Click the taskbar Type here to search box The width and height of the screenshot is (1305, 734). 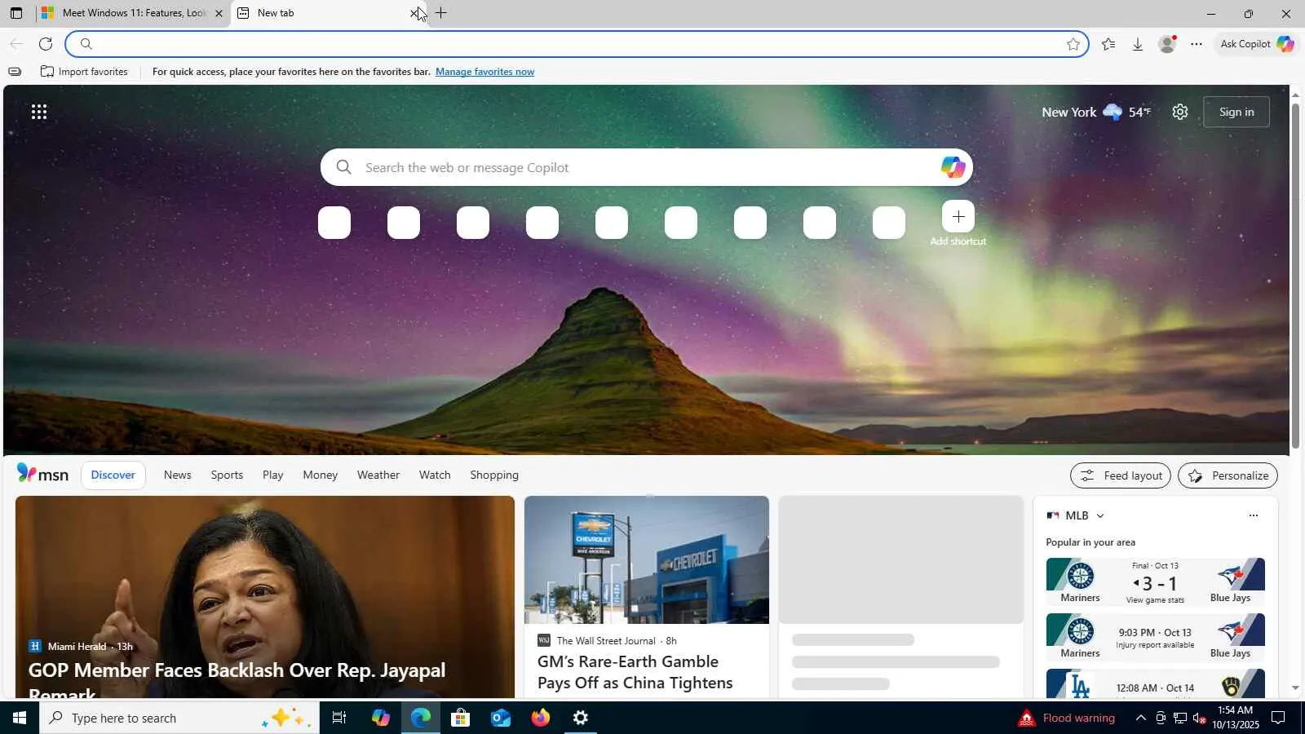click(179, 718)
